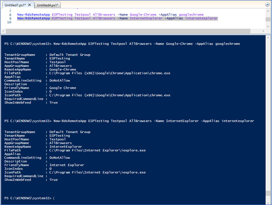Click 'internetexplorer' alias on script line 9
Screen dimensions: 272x205
tap(202, 18)
